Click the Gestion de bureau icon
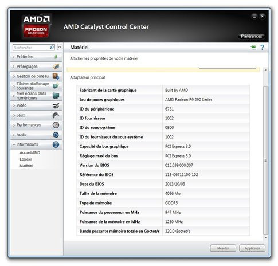 (x=56, y=76)
